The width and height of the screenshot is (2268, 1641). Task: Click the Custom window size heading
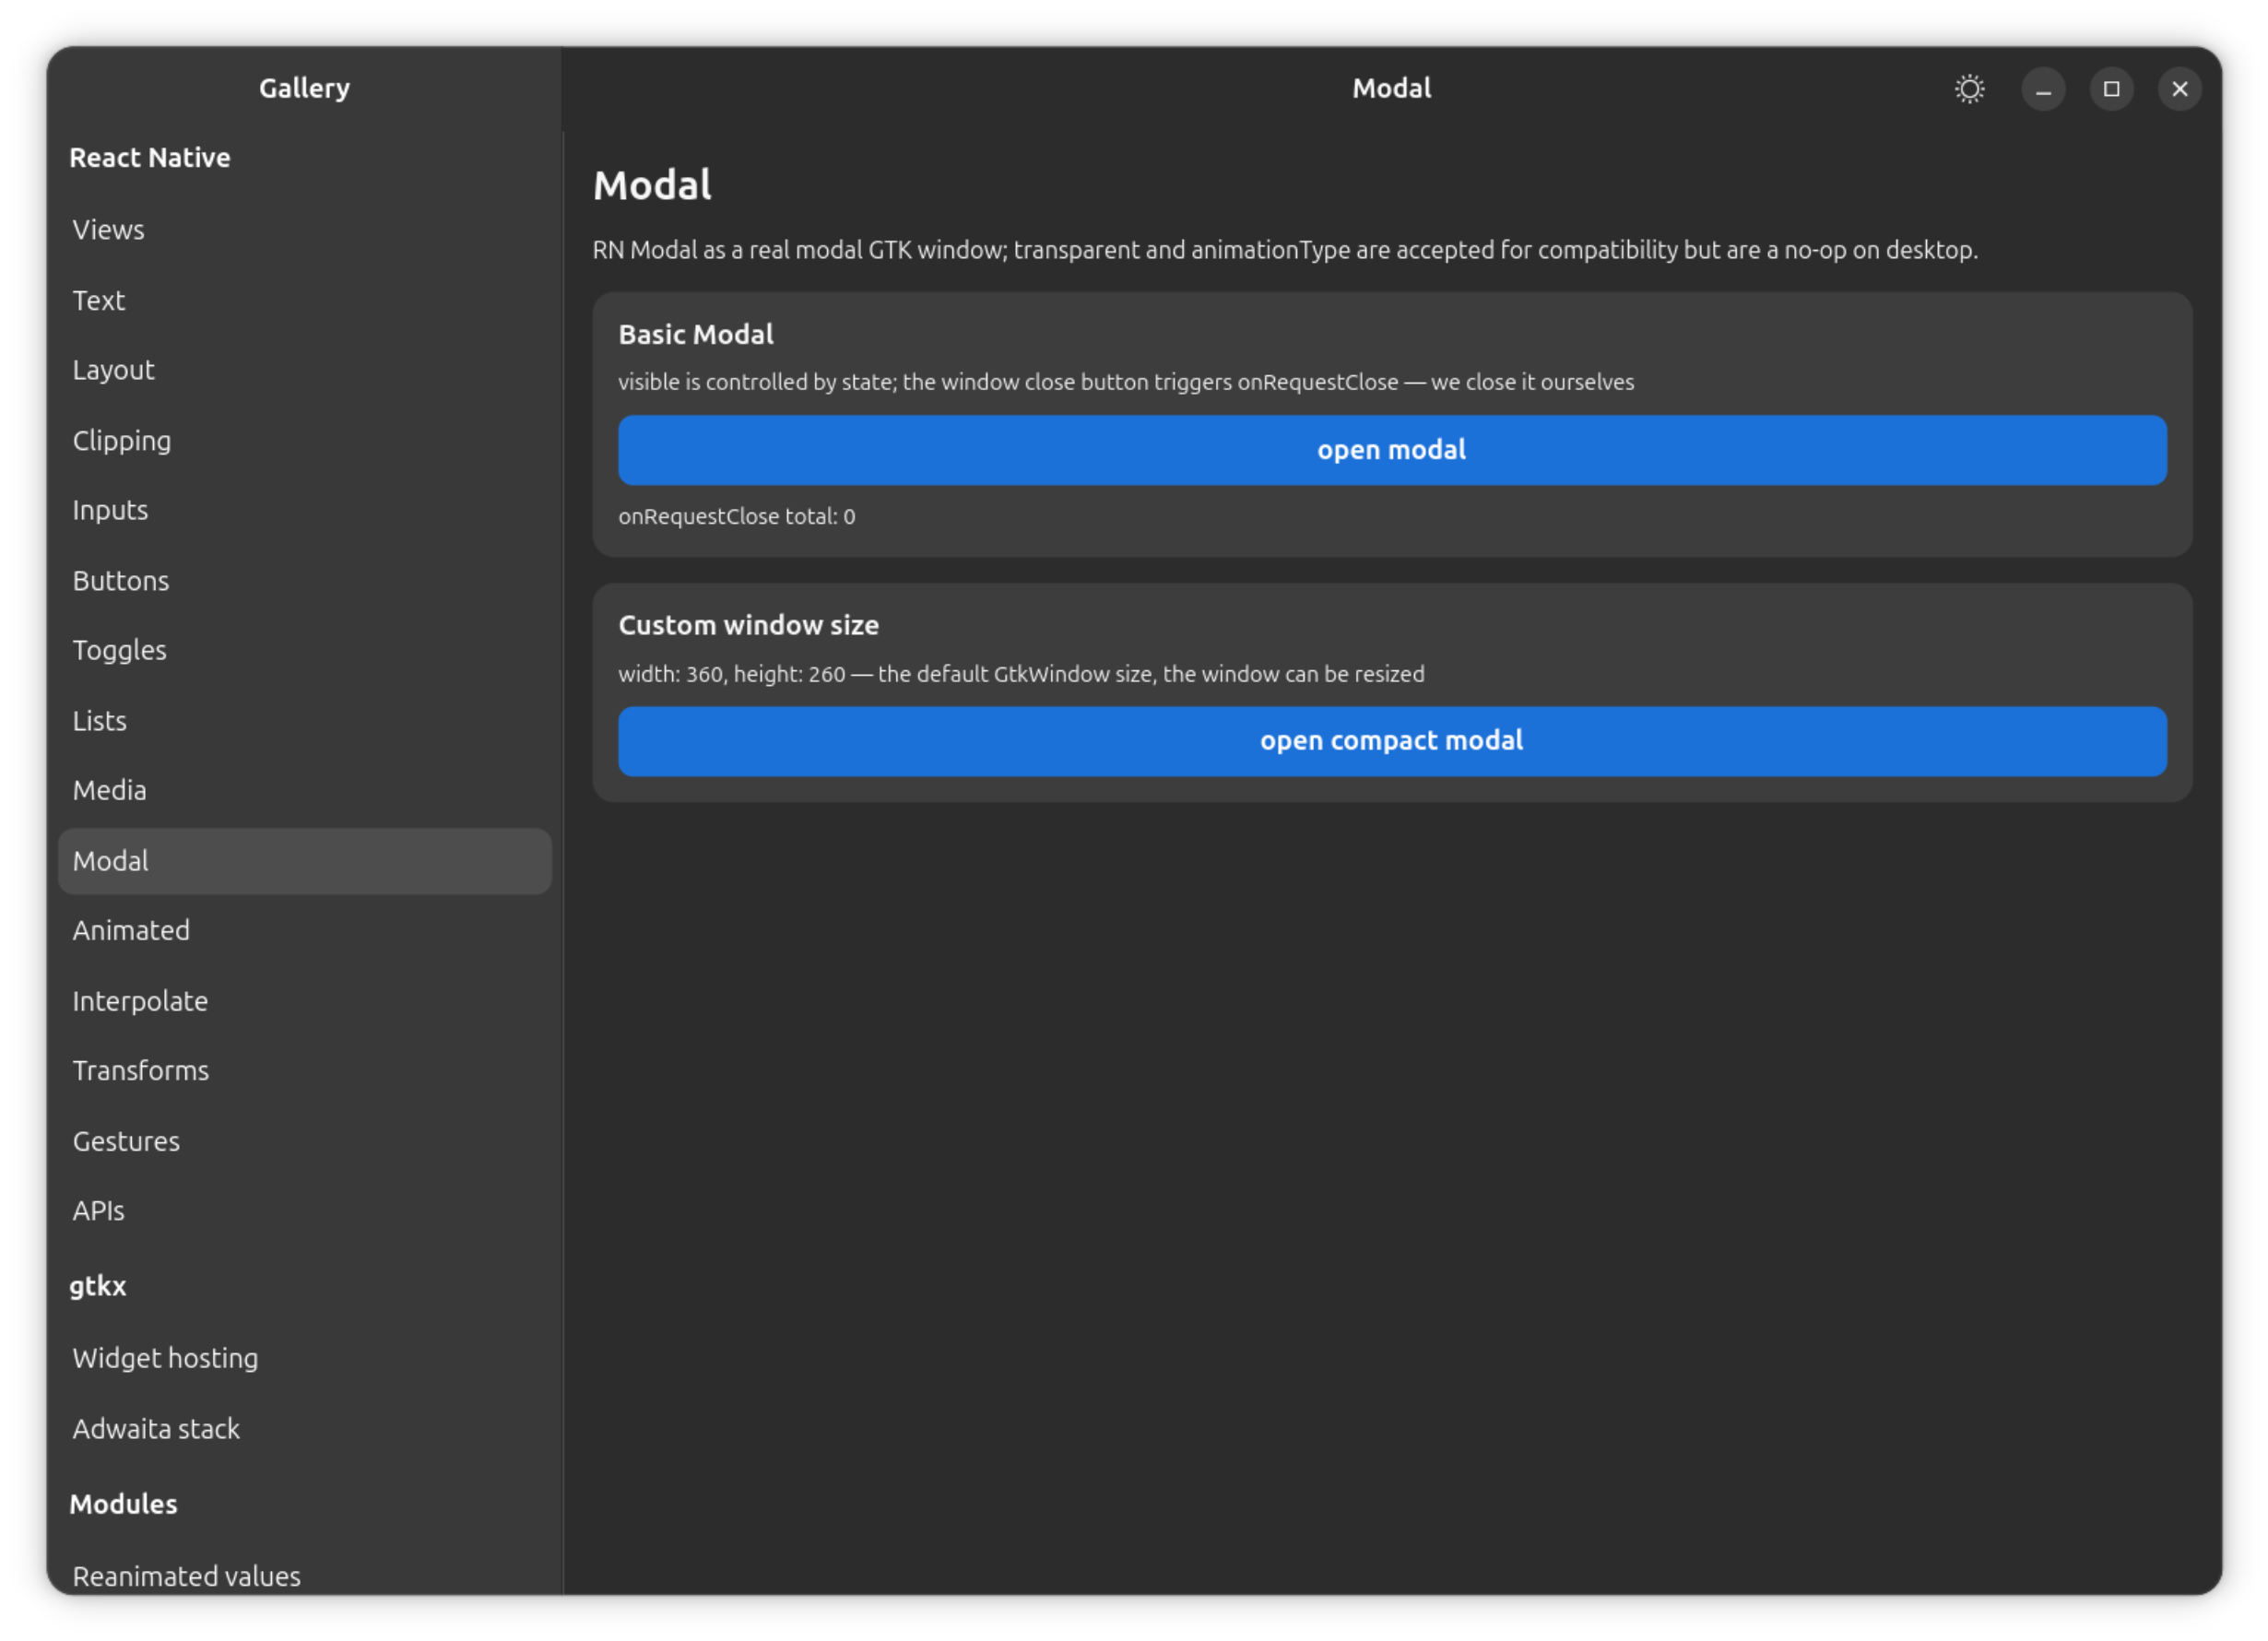click(x=748, y=625)
